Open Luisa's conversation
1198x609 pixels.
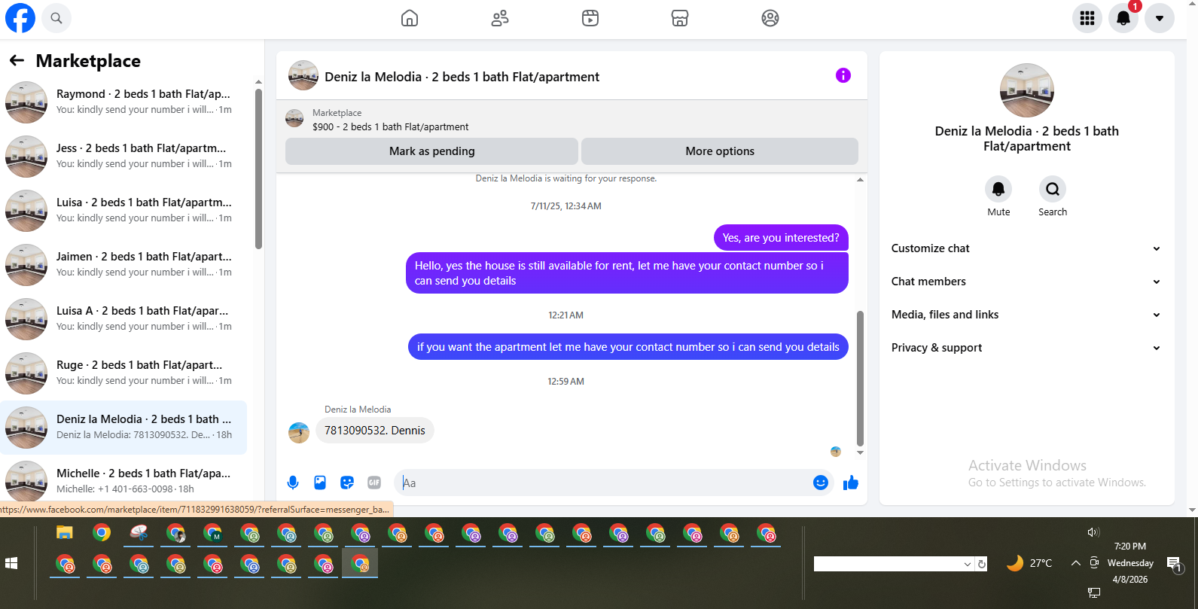pyautogui.click(x=124, y=211)
